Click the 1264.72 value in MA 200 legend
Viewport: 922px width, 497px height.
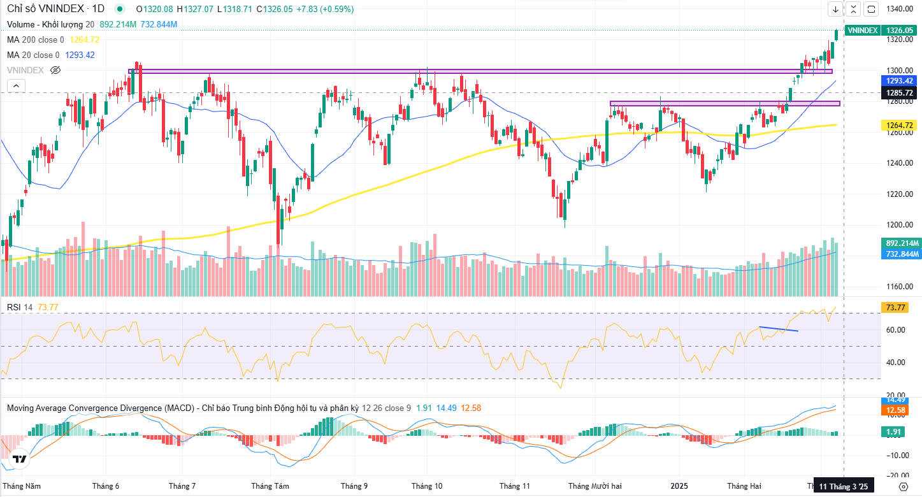pyautogui.click(x=84, y=40)
